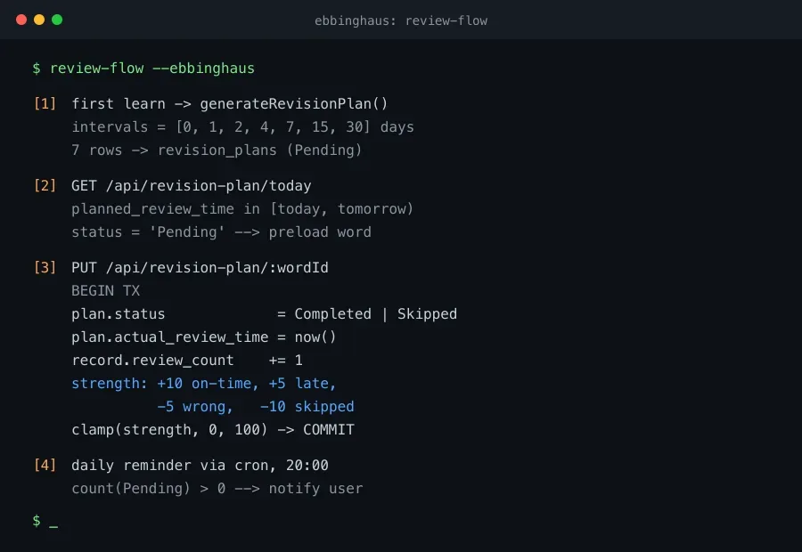Click the 'plan.status = Completed | Skipped' line
The height and width of the screenshot is (552, 802).
click(264, 313)
